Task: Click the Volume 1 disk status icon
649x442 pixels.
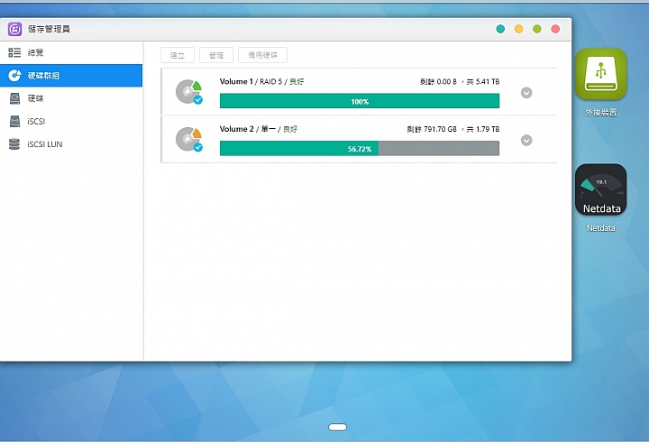Action: [x=189, y=91]
